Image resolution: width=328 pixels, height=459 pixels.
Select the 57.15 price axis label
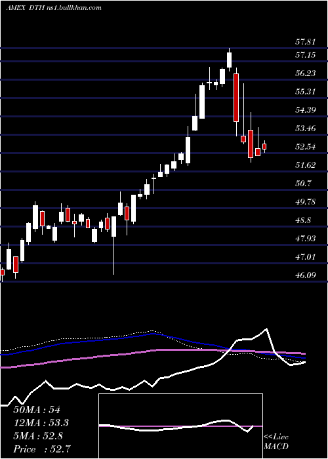point(306,54)
